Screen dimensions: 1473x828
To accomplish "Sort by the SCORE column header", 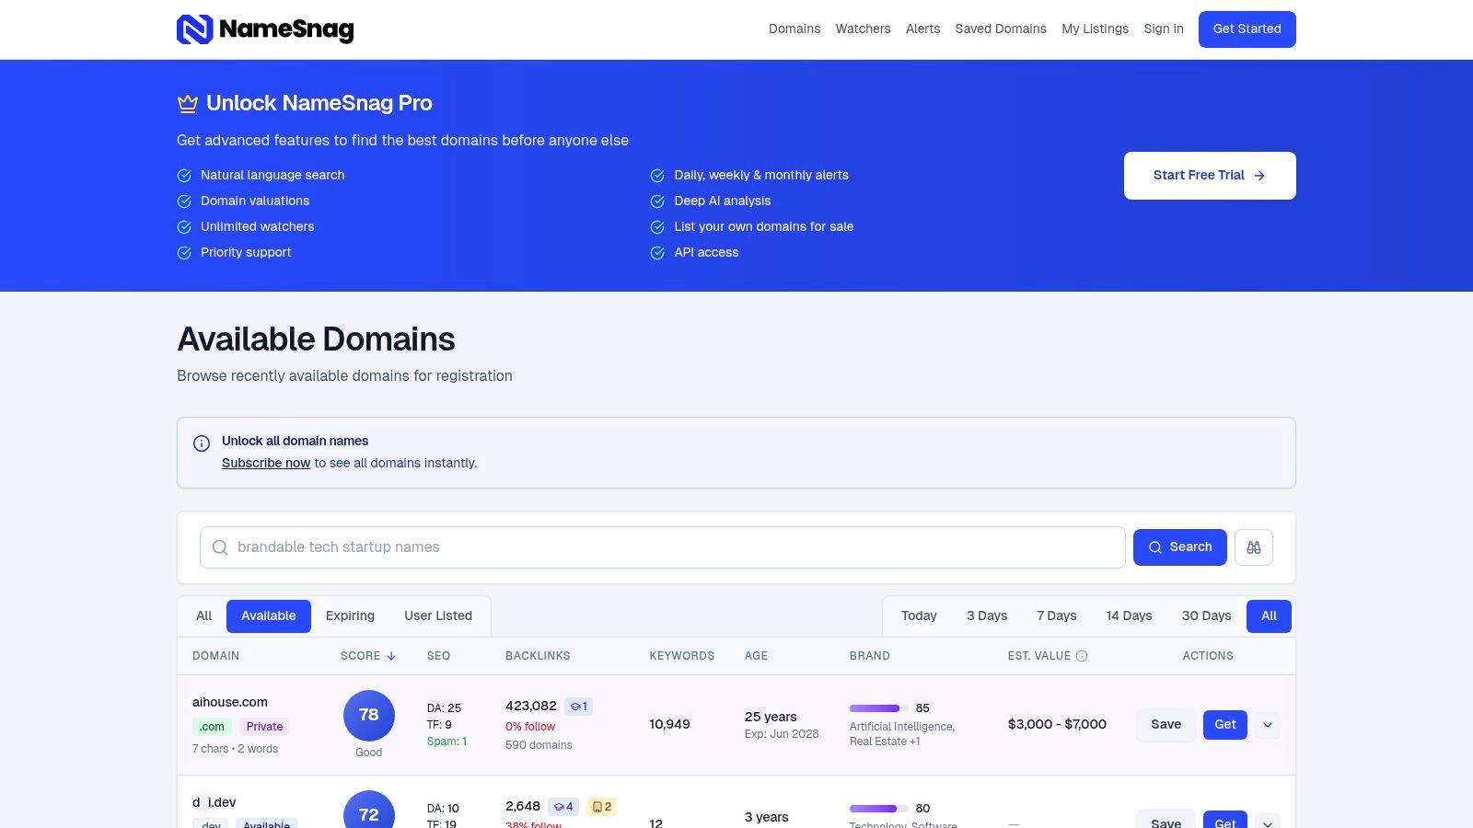I will point(368,656).
